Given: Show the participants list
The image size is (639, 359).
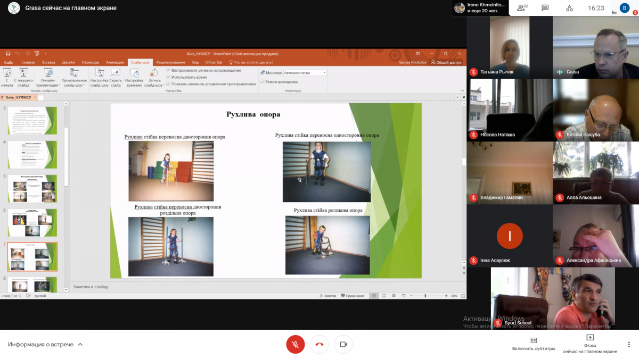Looking at the screenshot, I should (x=522, y=8).
